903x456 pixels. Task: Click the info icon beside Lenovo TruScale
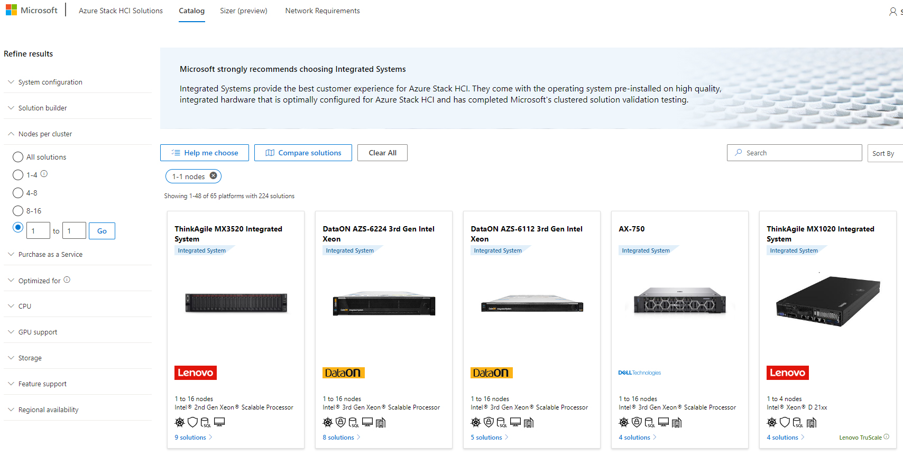887,437
